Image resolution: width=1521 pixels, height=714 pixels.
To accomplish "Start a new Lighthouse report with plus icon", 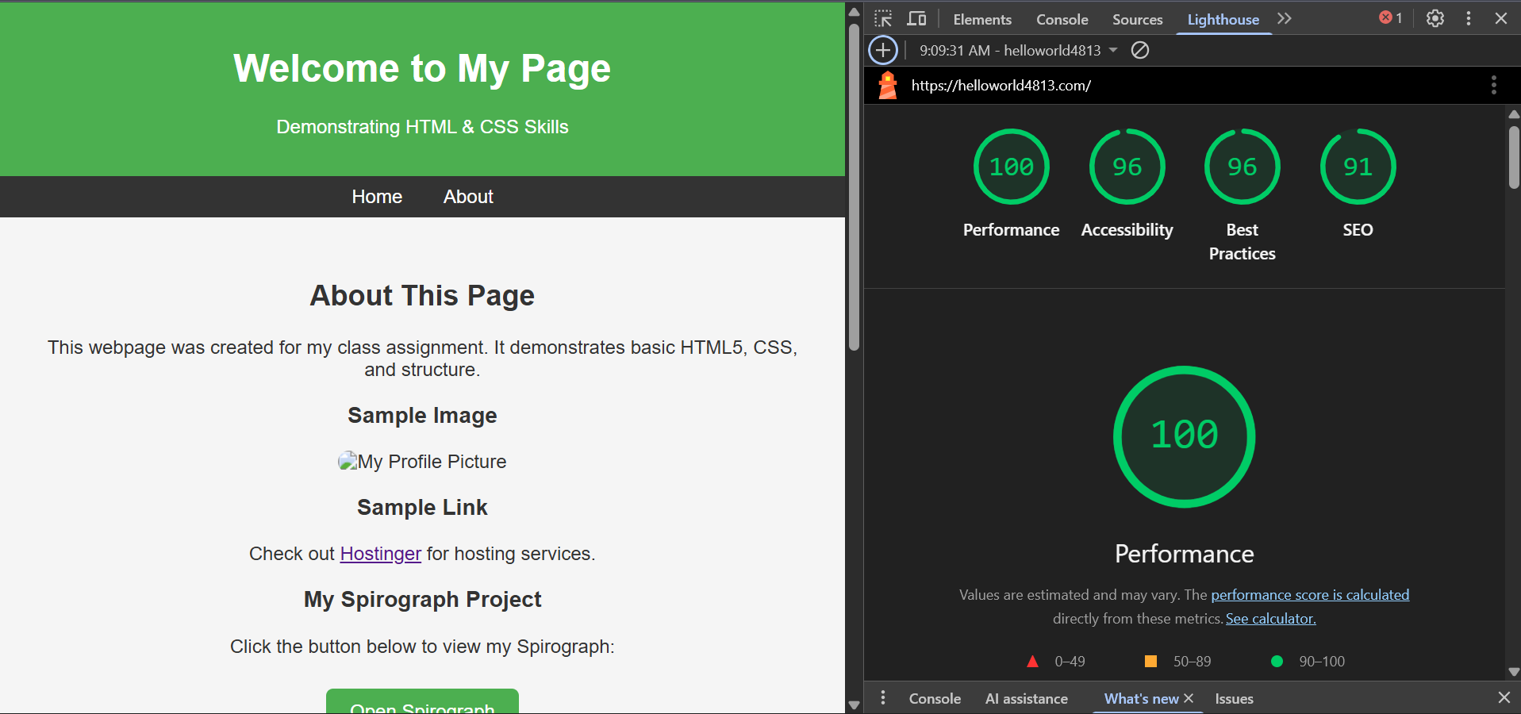I will tap(882, 50).
